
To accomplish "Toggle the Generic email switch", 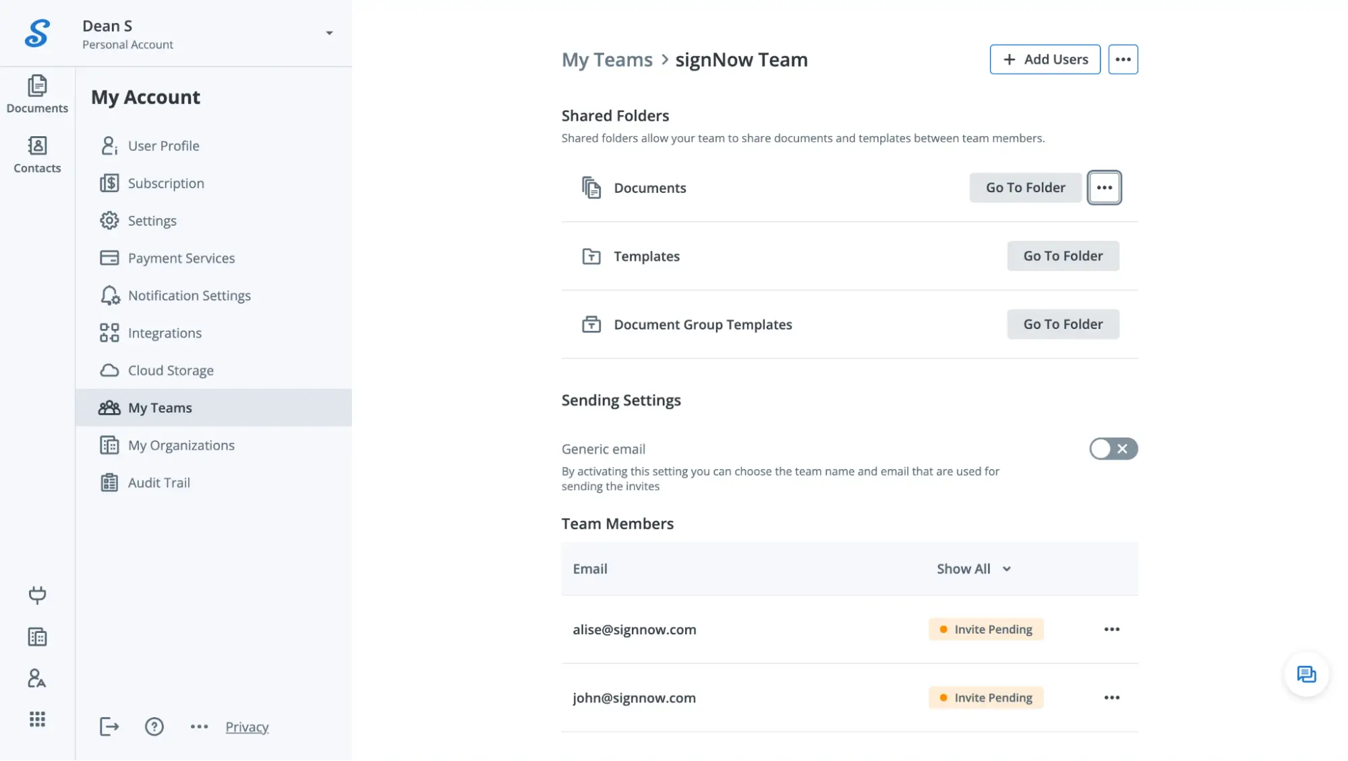I will 1113,449.
